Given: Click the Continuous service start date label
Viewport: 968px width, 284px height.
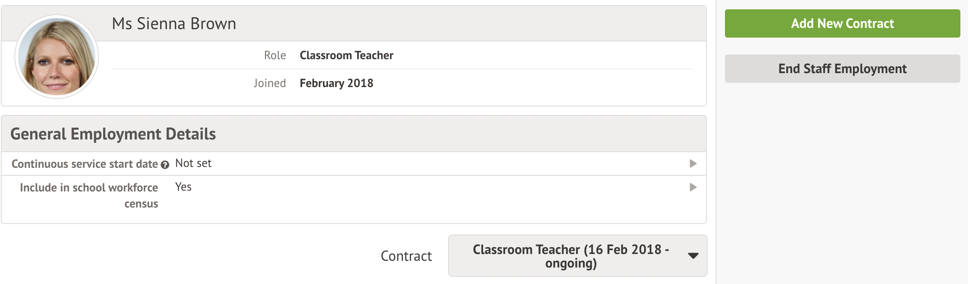Looking at the screenshot, I should click(85, 164).
